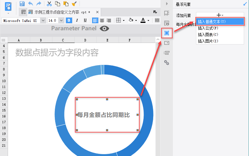Open fill color dropdown arrow
Image resolution: width=249 pixels, height=156 pixels.
click(x=136, y=20)
